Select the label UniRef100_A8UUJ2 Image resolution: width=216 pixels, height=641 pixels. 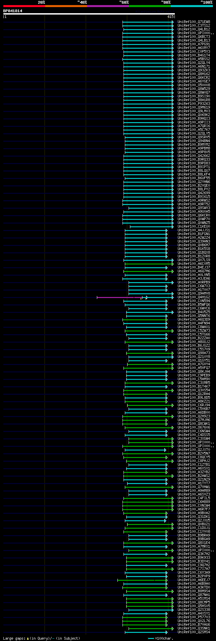[194, 342]
